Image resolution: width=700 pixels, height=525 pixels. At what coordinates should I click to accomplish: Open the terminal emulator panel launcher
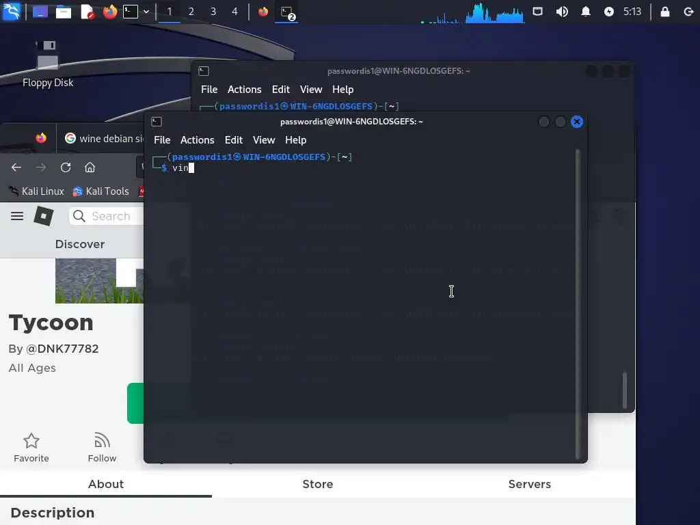(131, 12)
